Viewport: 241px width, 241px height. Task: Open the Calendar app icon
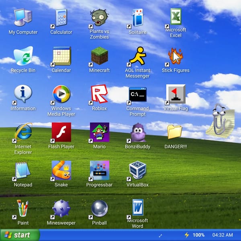click(61, 56)
